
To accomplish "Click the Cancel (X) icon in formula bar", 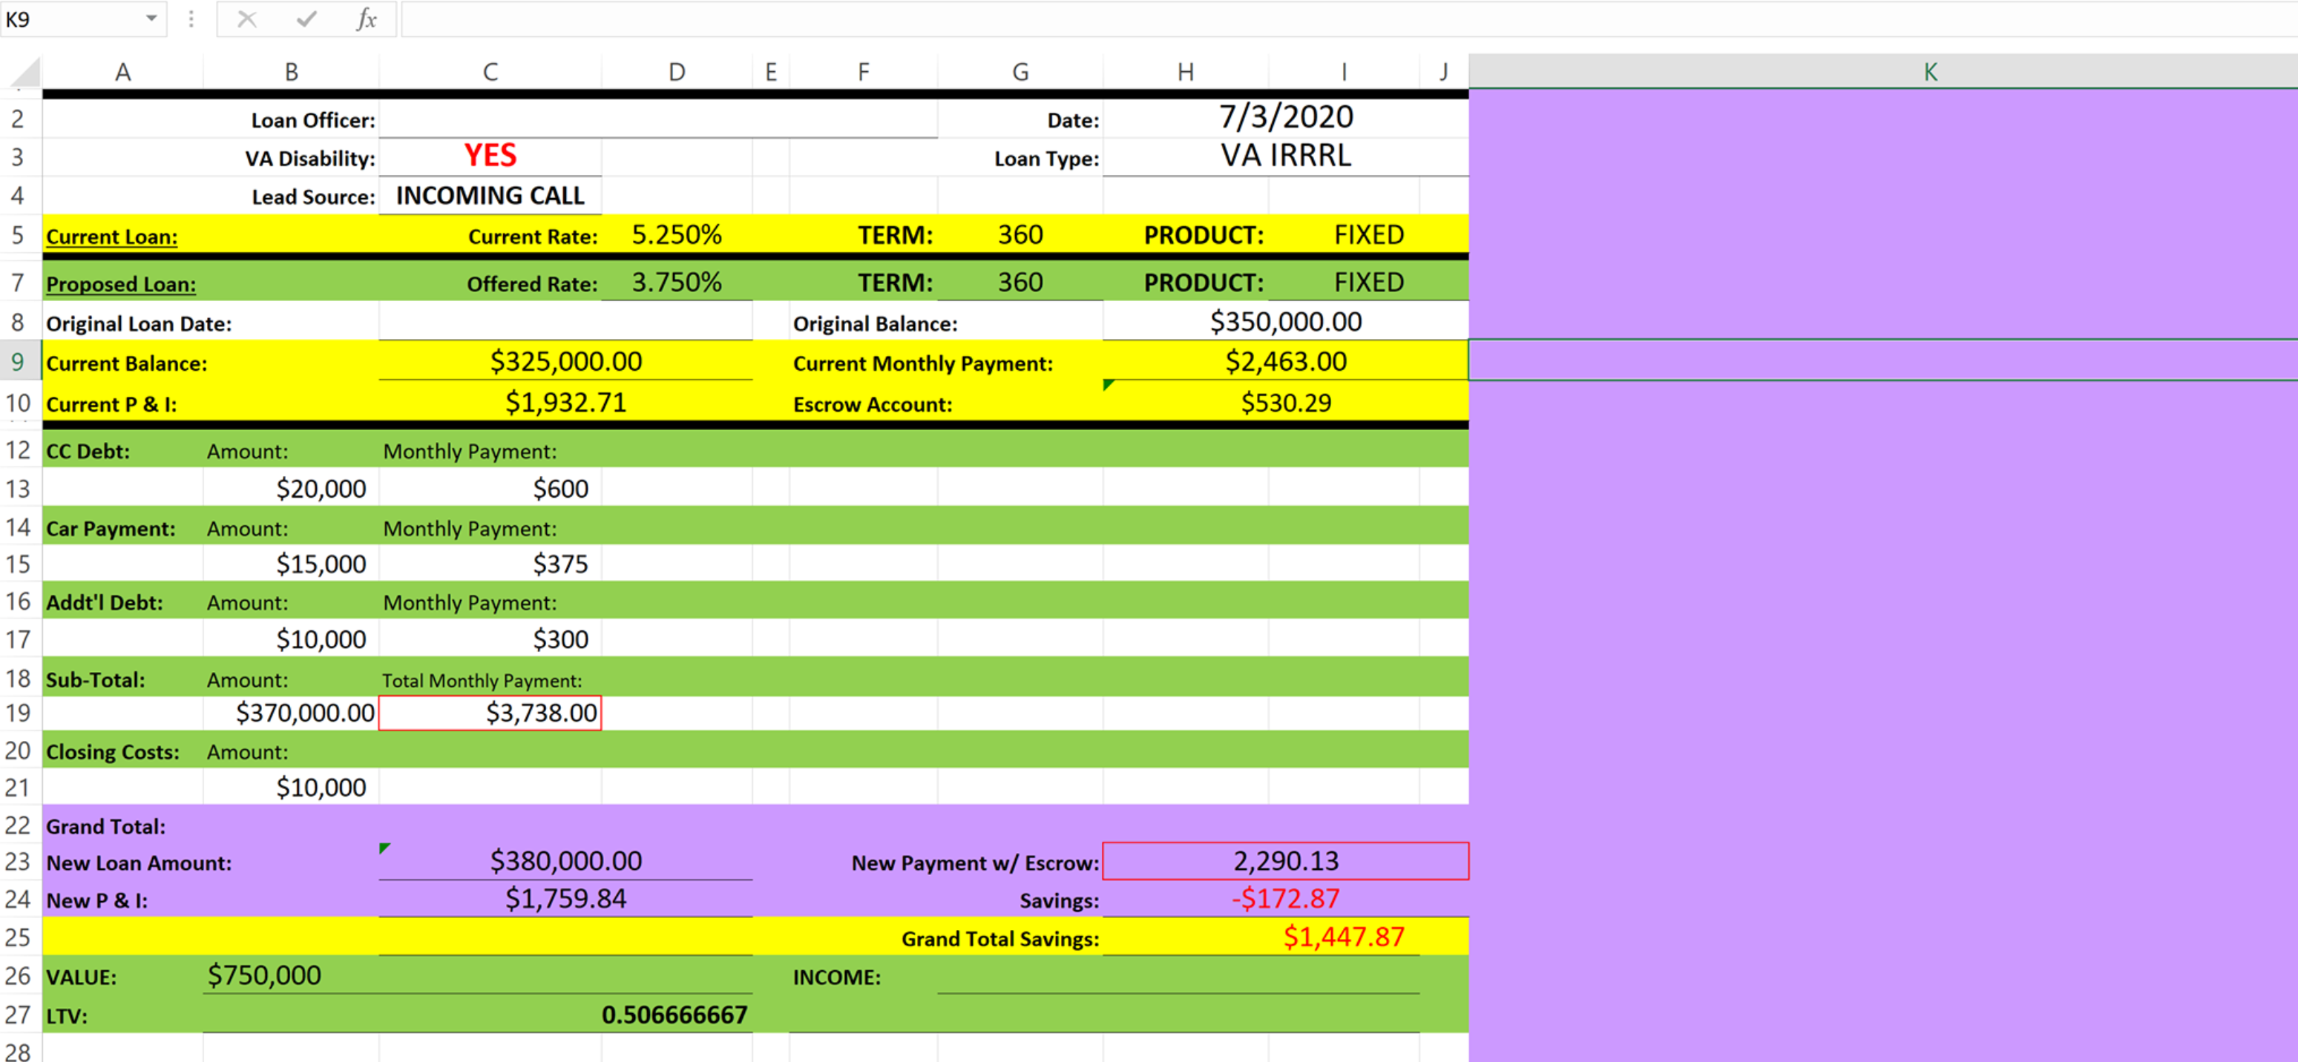I will click(x=247, y=19).
